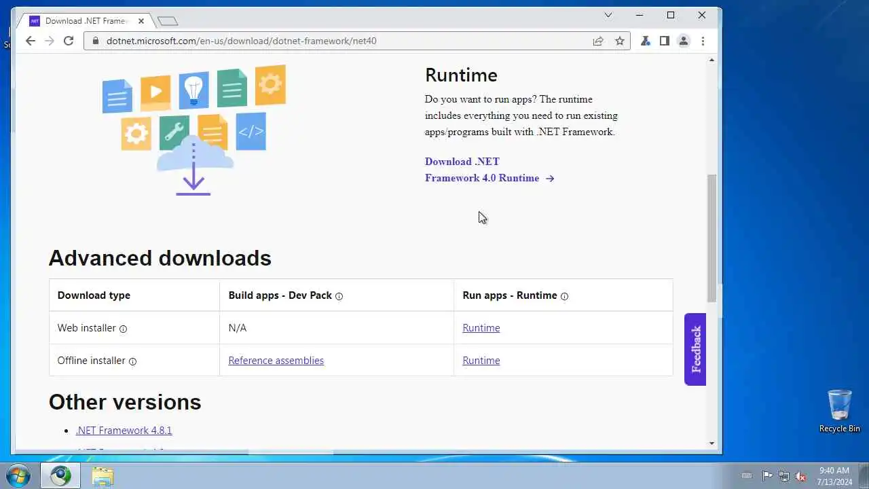The image size is (869, 489).
Task: Click the Action Center flag tray icon
Action: point(767,476)
